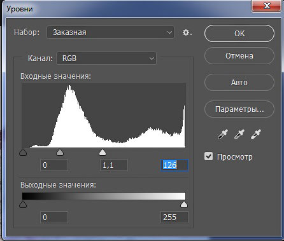This screenshot has width=284, height=241.
Task: Focus the input shadows field showing 0
Action: (x=54, y=165)
